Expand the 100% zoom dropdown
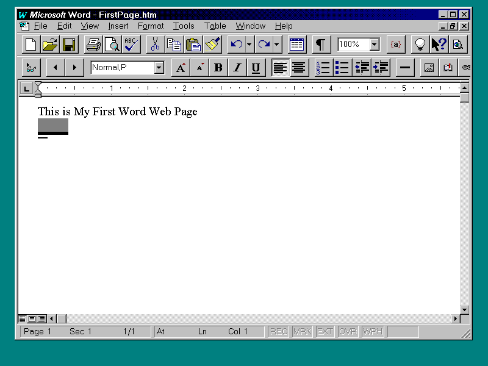 [374, 45]
